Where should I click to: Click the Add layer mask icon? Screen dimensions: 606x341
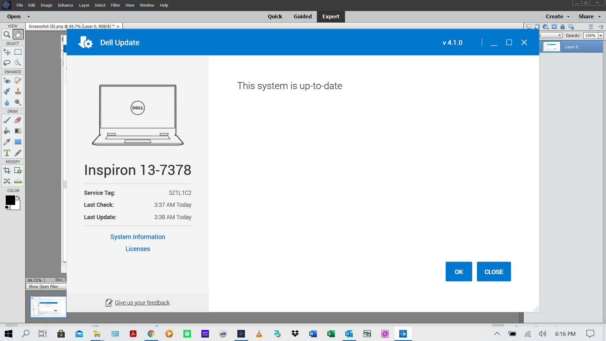tap(554, 27)
